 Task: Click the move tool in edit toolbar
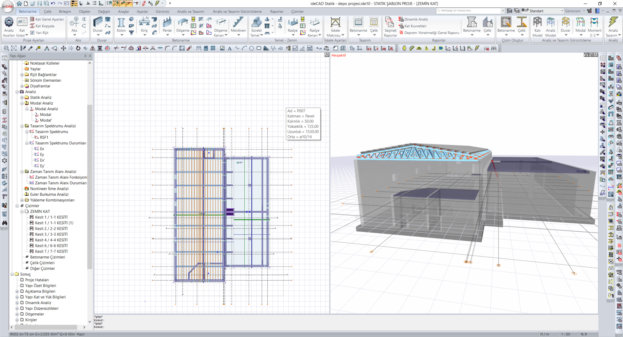point(63,48)
